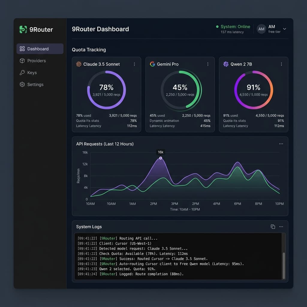Click the 45% Gemini quota ring

click(x=180, y=90)
